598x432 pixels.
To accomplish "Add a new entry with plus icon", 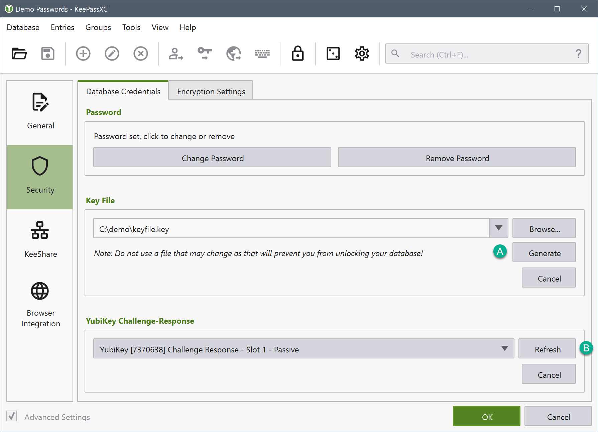I will (83, 53).
